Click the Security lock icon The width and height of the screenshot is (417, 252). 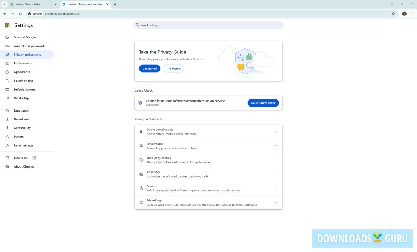click(141, 188)
